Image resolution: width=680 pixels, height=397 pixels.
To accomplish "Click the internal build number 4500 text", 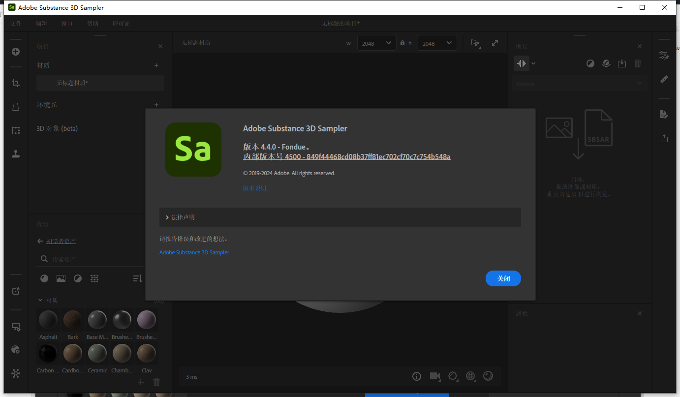I will [347, 157].
